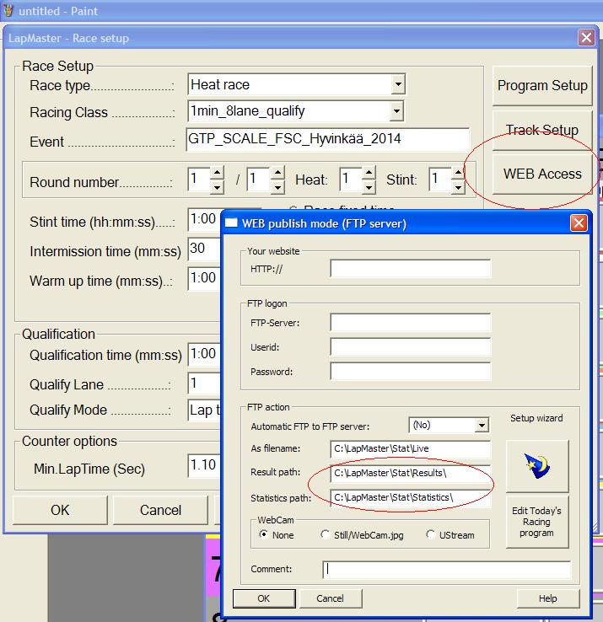Click Help in the WEB publish dialog

coord(548,598)
